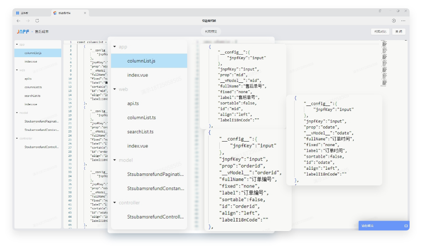Click line number 16 in the editor gutter

pyautogui.click(x=70, y=103)
